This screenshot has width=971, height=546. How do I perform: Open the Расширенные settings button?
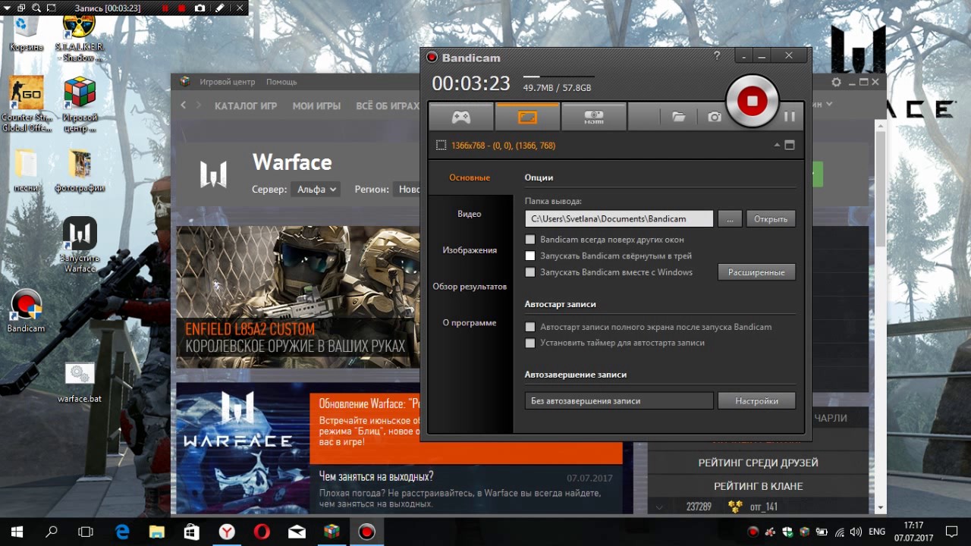click(756, 272)
